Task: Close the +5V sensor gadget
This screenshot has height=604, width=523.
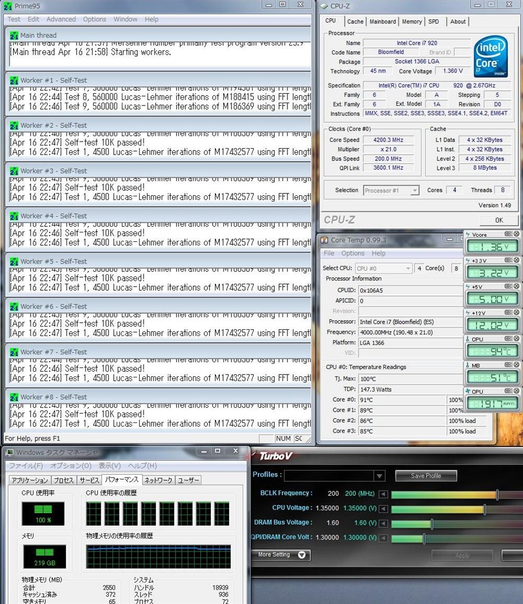Action: (x=517, y=286)
